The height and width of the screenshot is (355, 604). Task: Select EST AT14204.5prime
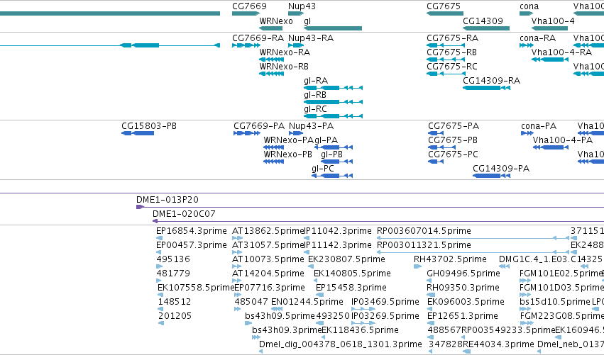[x=268, y=274]
